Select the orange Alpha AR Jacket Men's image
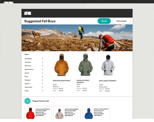 [62, 65]
